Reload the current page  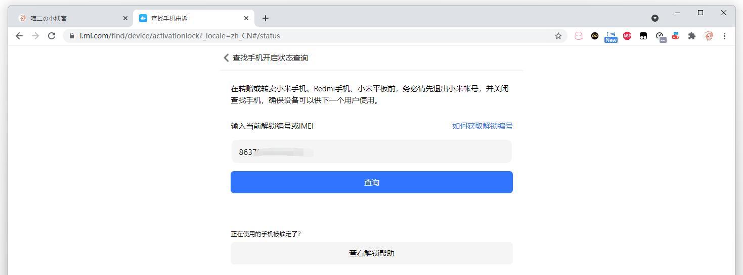[x=52, y=36]
